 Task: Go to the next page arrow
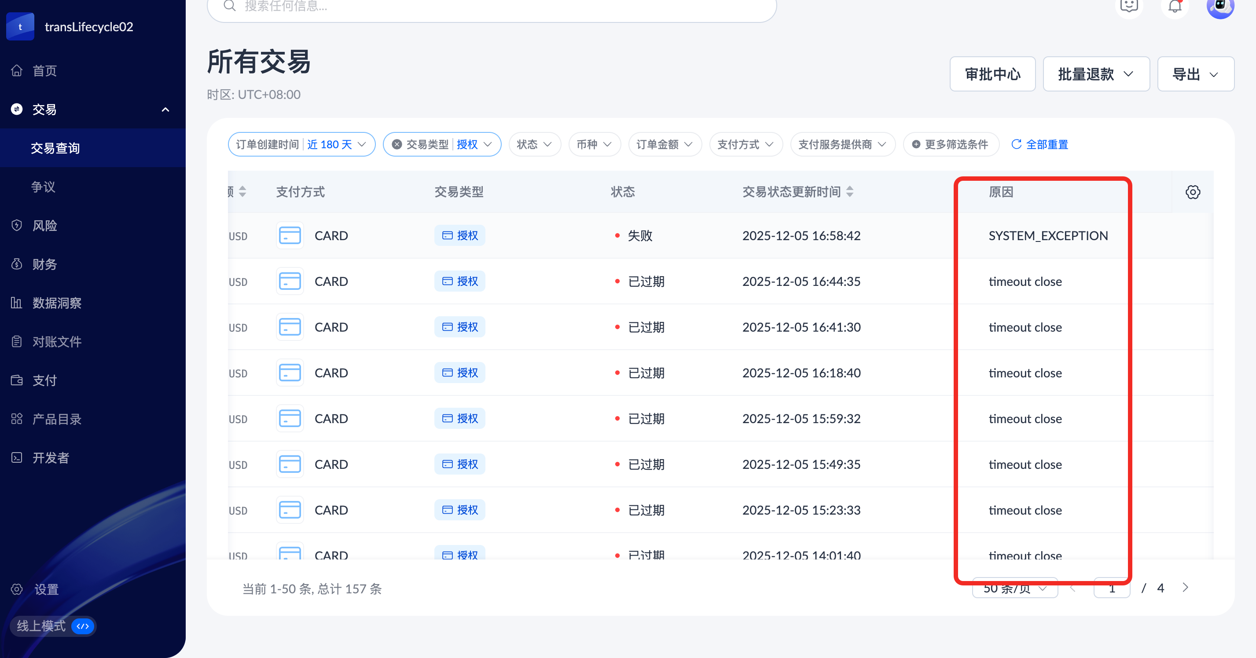click(x=1185, y=588)
